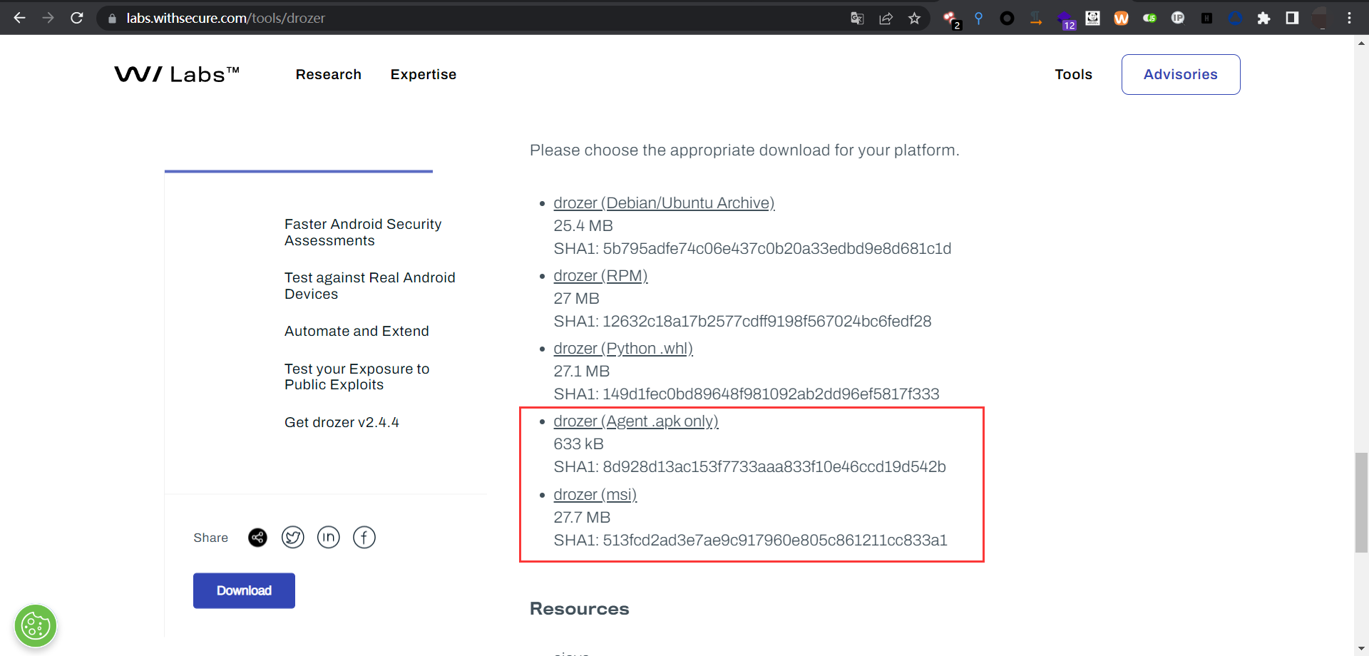This screenshot has width=1369, height=656.
Task: Download drozer Agent .apk only
Action: (636, 421)
